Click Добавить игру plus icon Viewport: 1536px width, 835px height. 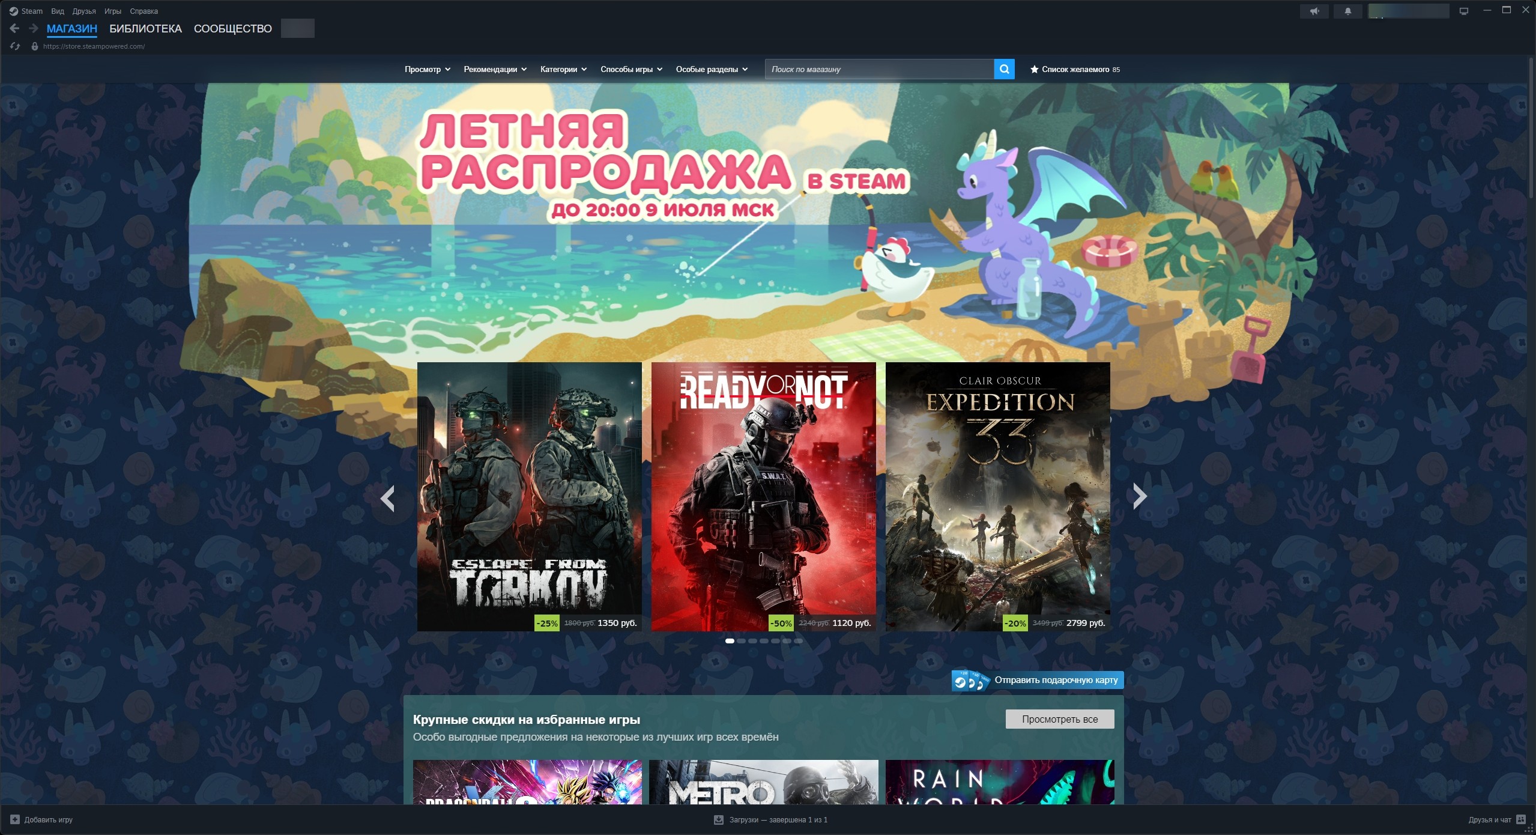click(15, 819)
